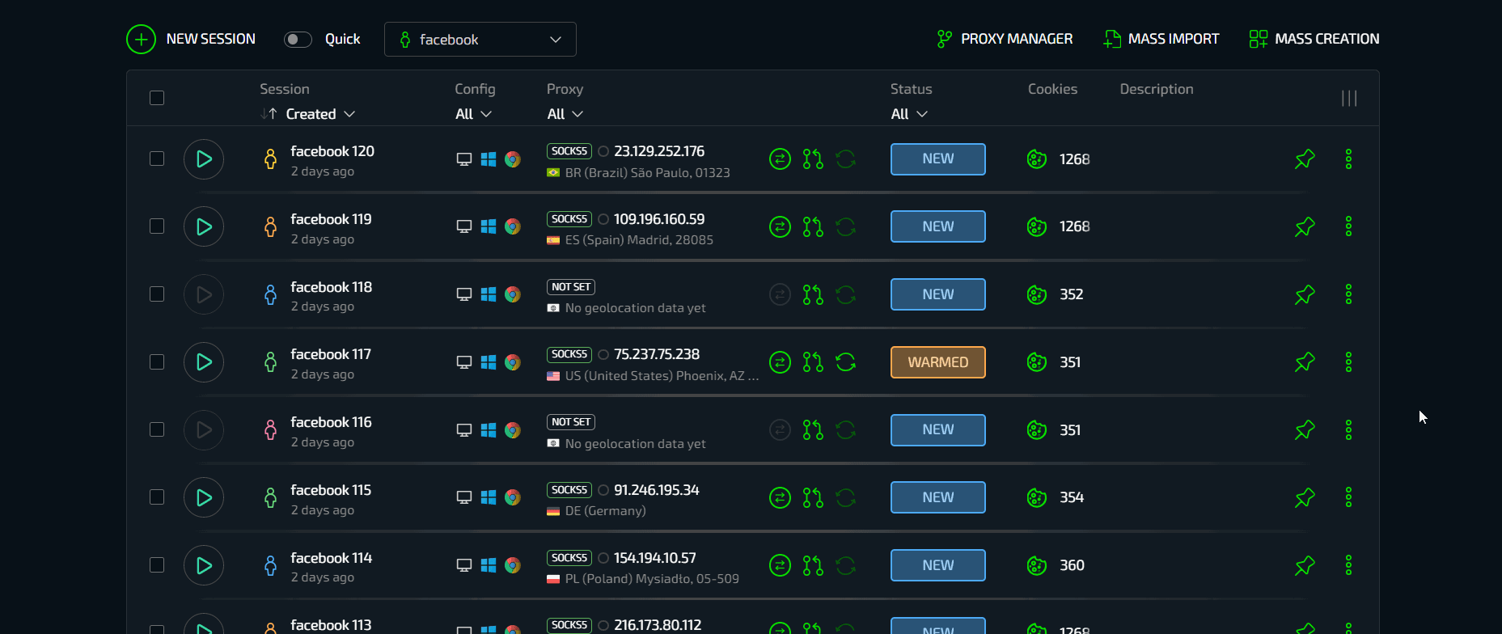Image resolution: width=1502 pixels, height=634 pixels.
Task: Click WARMED status badge on facebook 117
Action: (x=937, y=362)
